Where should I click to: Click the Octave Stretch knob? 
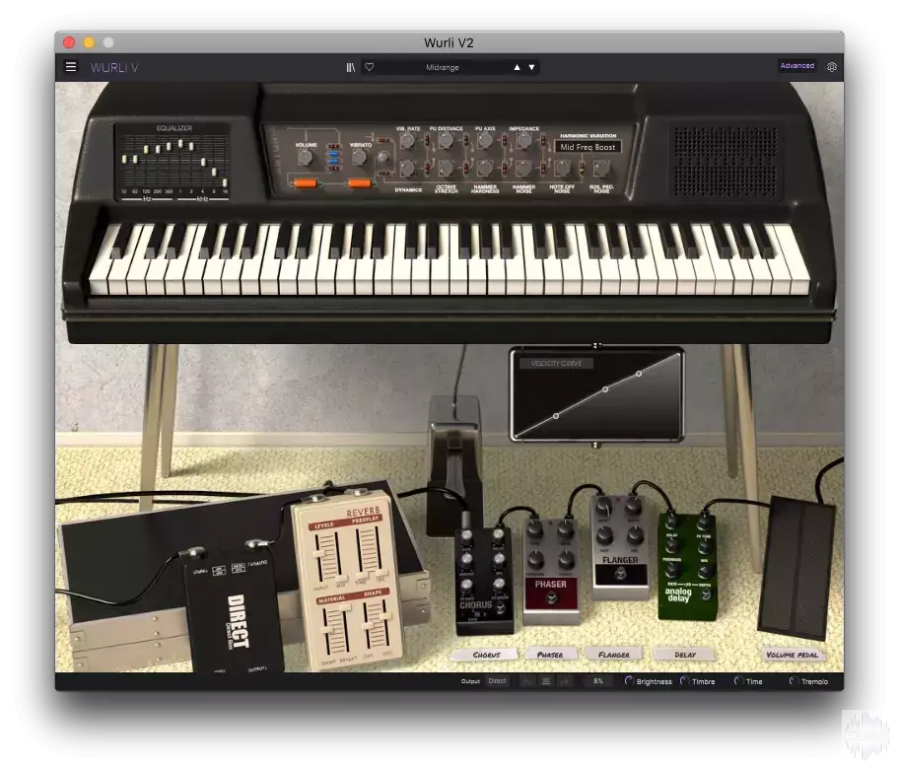point(447,169)
